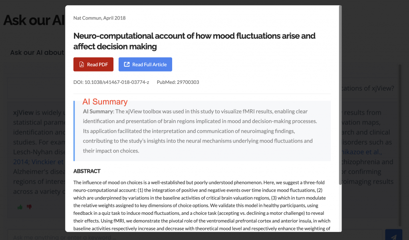Select the PubMed 29700303 identifier
This screenshot has height=240, width=409.
coord(178,82)
